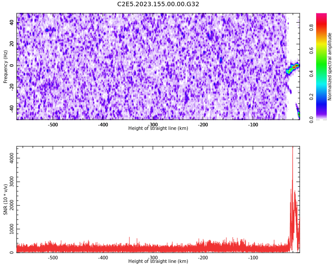
Task: Click the 2000 tick label on the SNR axis
Action: [x=12, y=205]
